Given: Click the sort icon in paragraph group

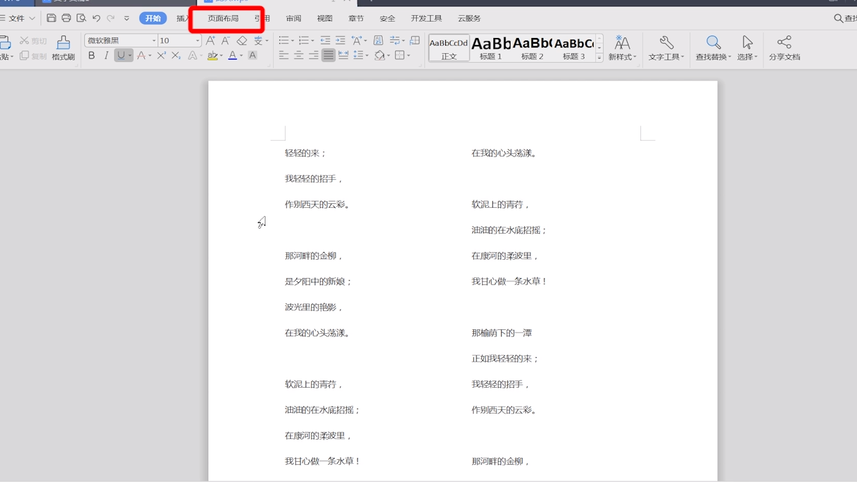Looking at the screenshot, I should coord(378,40).
